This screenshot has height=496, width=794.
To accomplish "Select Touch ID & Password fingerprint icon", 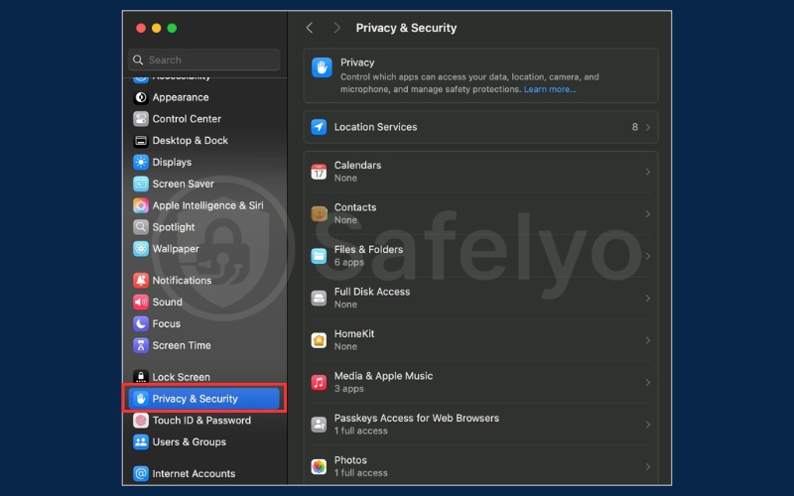I will 141,420.
